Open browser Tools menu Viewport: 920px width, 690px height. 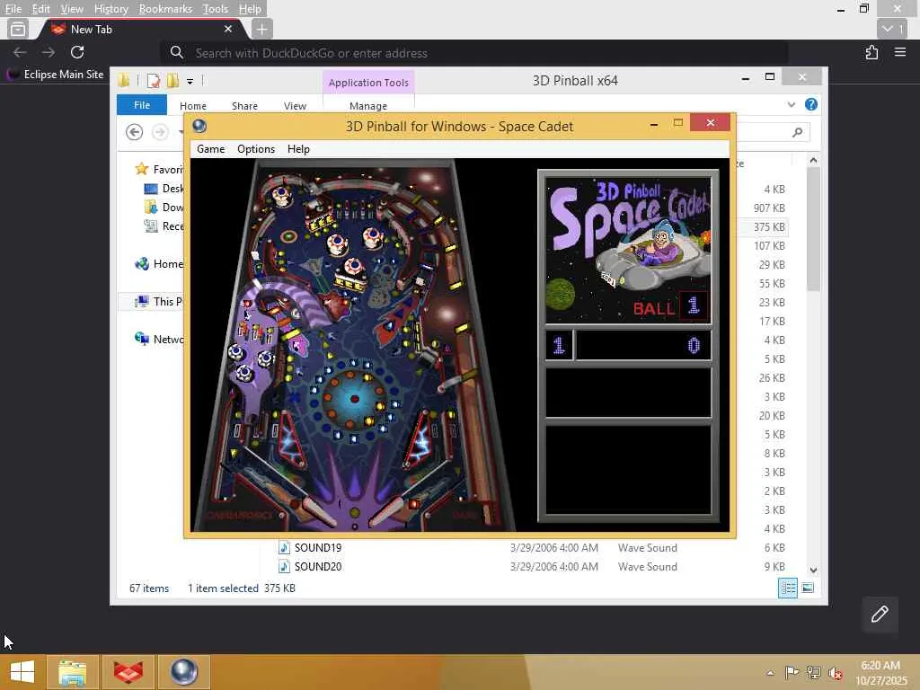[215, 9]
